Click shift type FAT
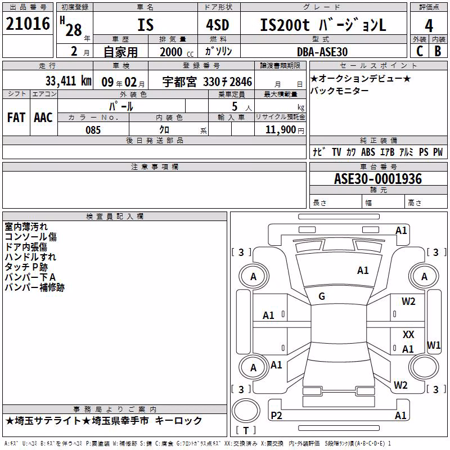Viewport: 450px width, 450px height. (x=16, y=118)
